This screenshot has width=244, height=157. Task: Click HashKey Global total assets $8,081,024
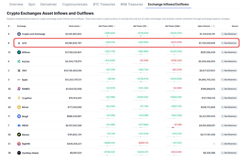point(76,153)
